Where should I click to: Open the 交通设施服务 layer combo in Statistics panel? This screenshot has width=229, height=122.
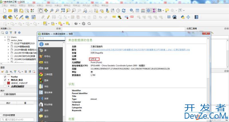tap(18, 94)
